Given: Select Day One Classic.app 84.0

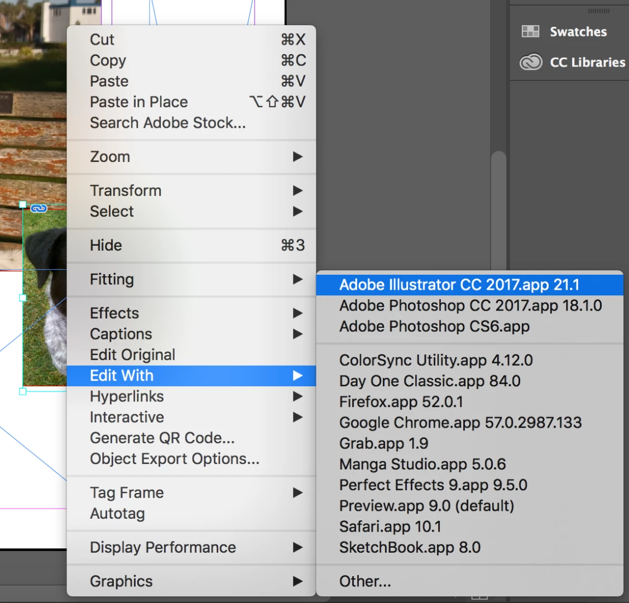Looking at the screenshot, I should point(470,381).
